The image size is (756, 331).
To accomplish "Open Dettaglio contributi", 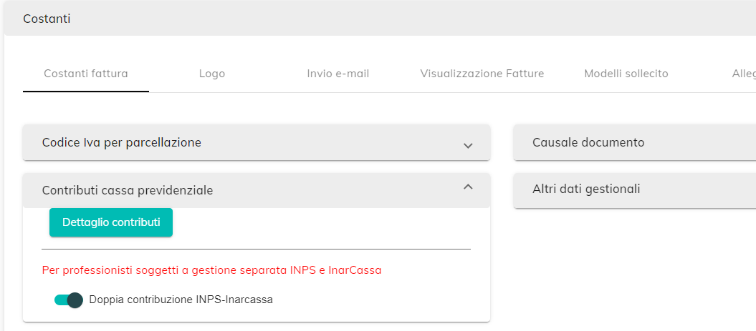I will point(111,222).
